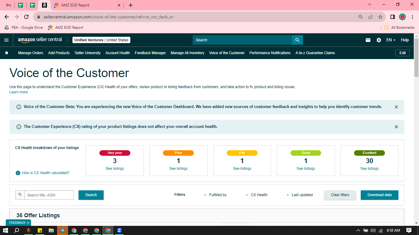
Task: Open Windows search from the taskbar
Action: (17, 230)
